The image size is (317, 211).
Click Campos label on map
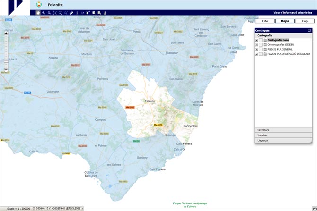click(x=100, y=119)
